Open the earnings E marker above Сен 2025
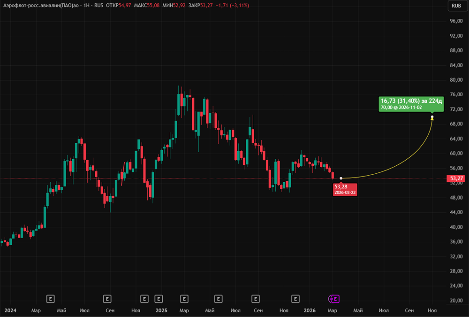The image size is (469, 317). [x=256, y=299]
